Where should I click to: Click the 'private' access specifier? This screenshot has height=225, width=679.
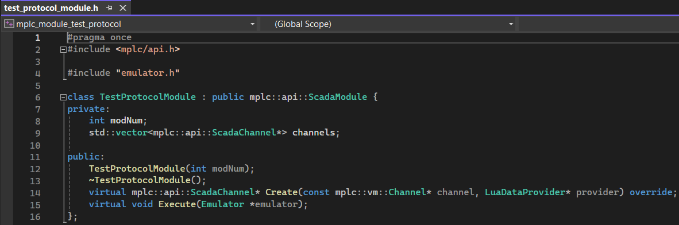click(86, 109)
